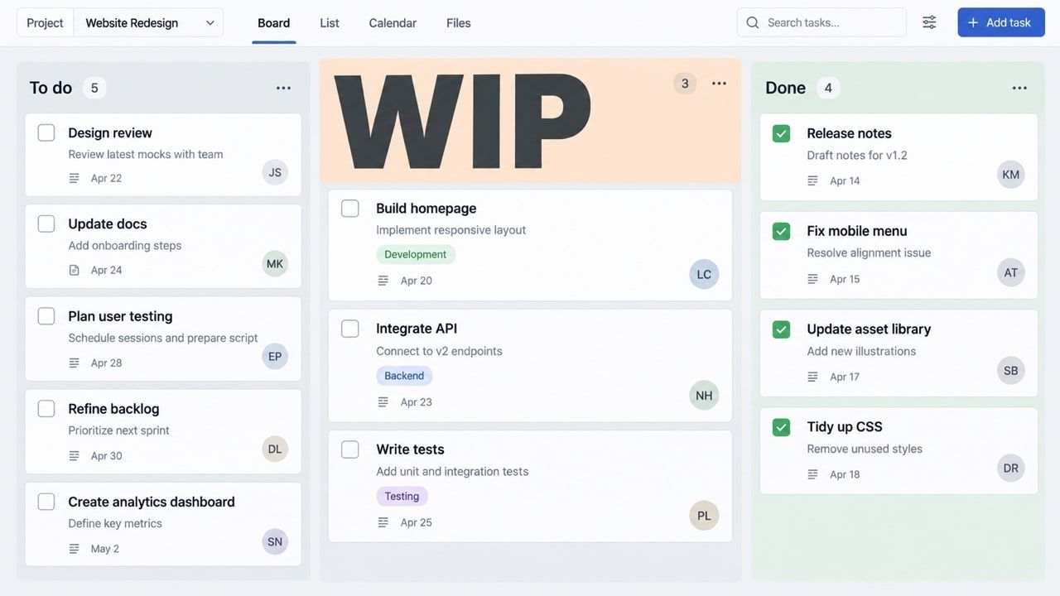The height and width of the screenshot is (596, 1060).
Task: Switch to the List tab
Action: 330,23
